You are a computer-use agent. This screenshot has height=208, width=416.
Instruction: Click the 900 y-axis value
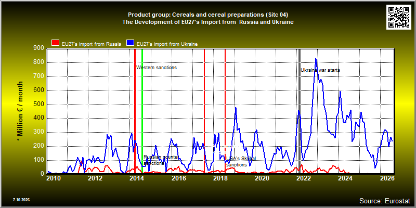40,48
